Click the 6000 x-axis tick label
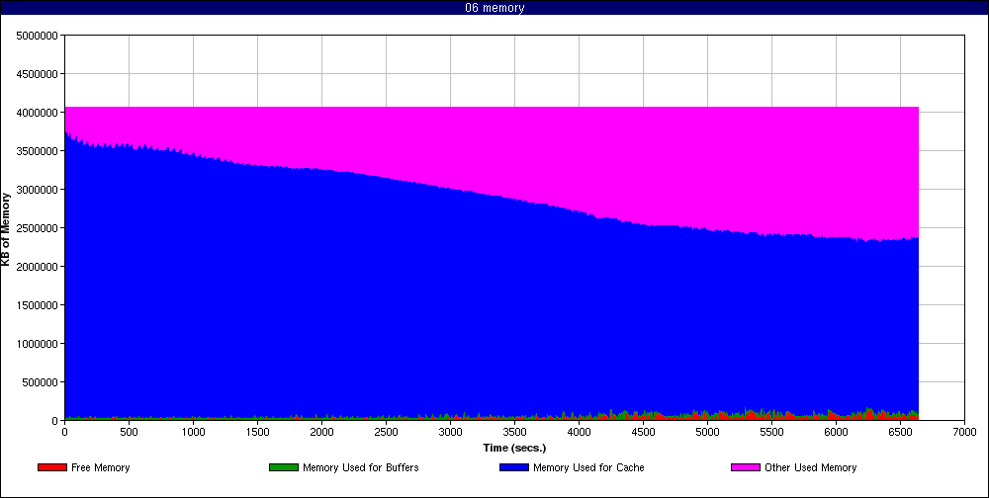 pos(837,432)
